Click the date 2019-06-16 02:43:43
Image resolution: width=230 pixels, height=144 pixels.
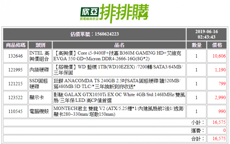(x=206, y=34)
